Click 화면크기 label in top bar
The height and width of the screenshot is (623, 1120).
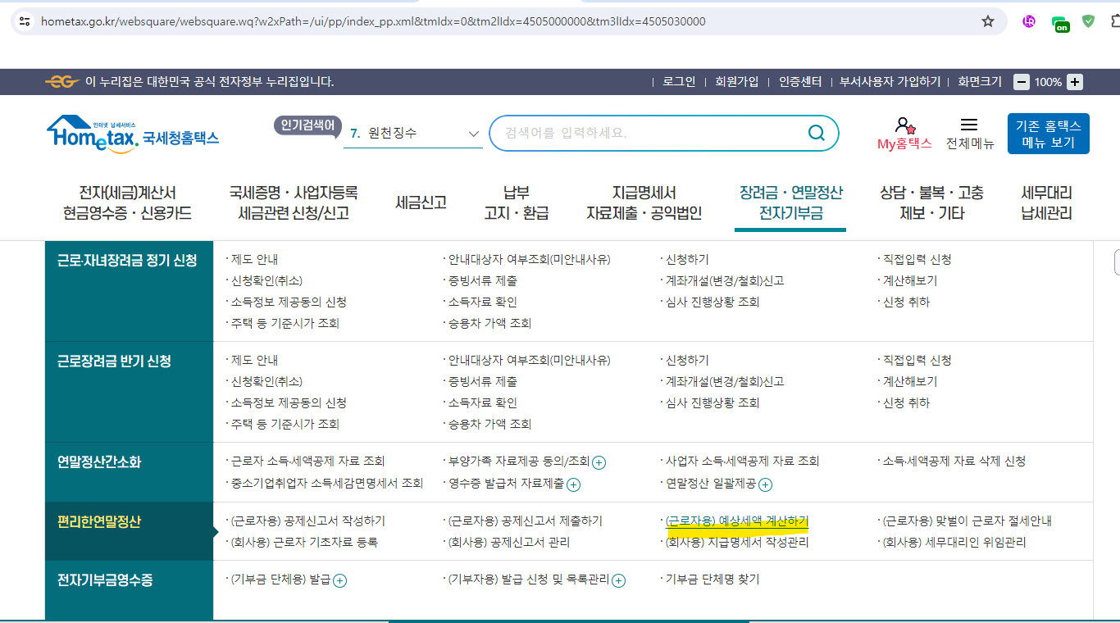[980, 82]
